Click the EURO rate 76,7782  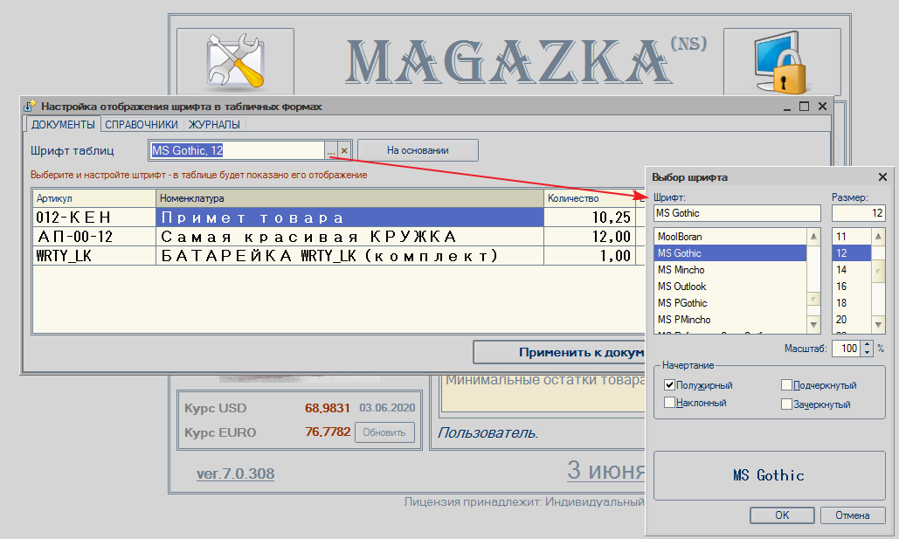tap(328, 432)
